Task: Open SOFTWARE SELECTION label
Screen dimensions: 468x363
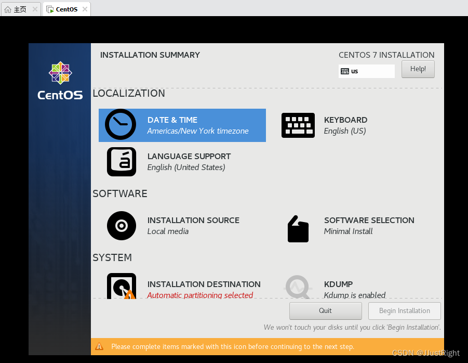Action: click(x=369, y=220)
